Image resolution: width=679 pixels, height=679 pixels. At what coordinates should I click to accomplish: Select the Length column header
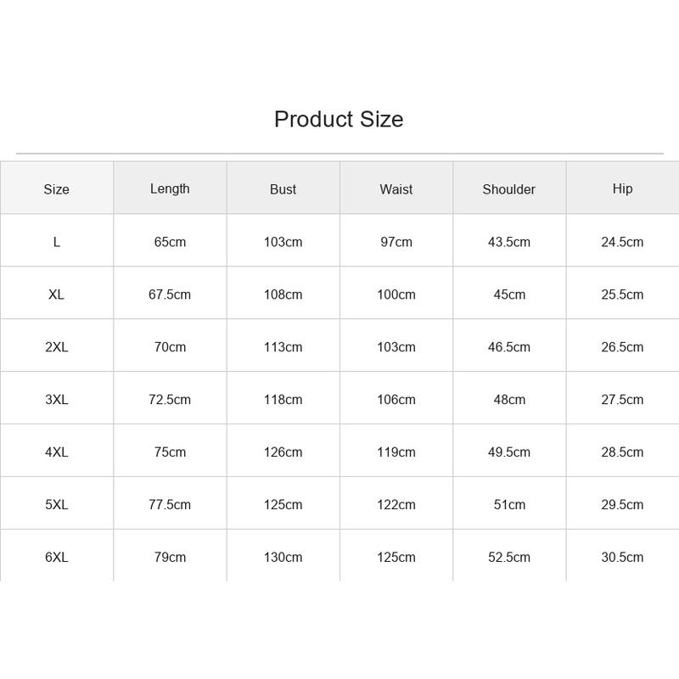pos(170,188)
